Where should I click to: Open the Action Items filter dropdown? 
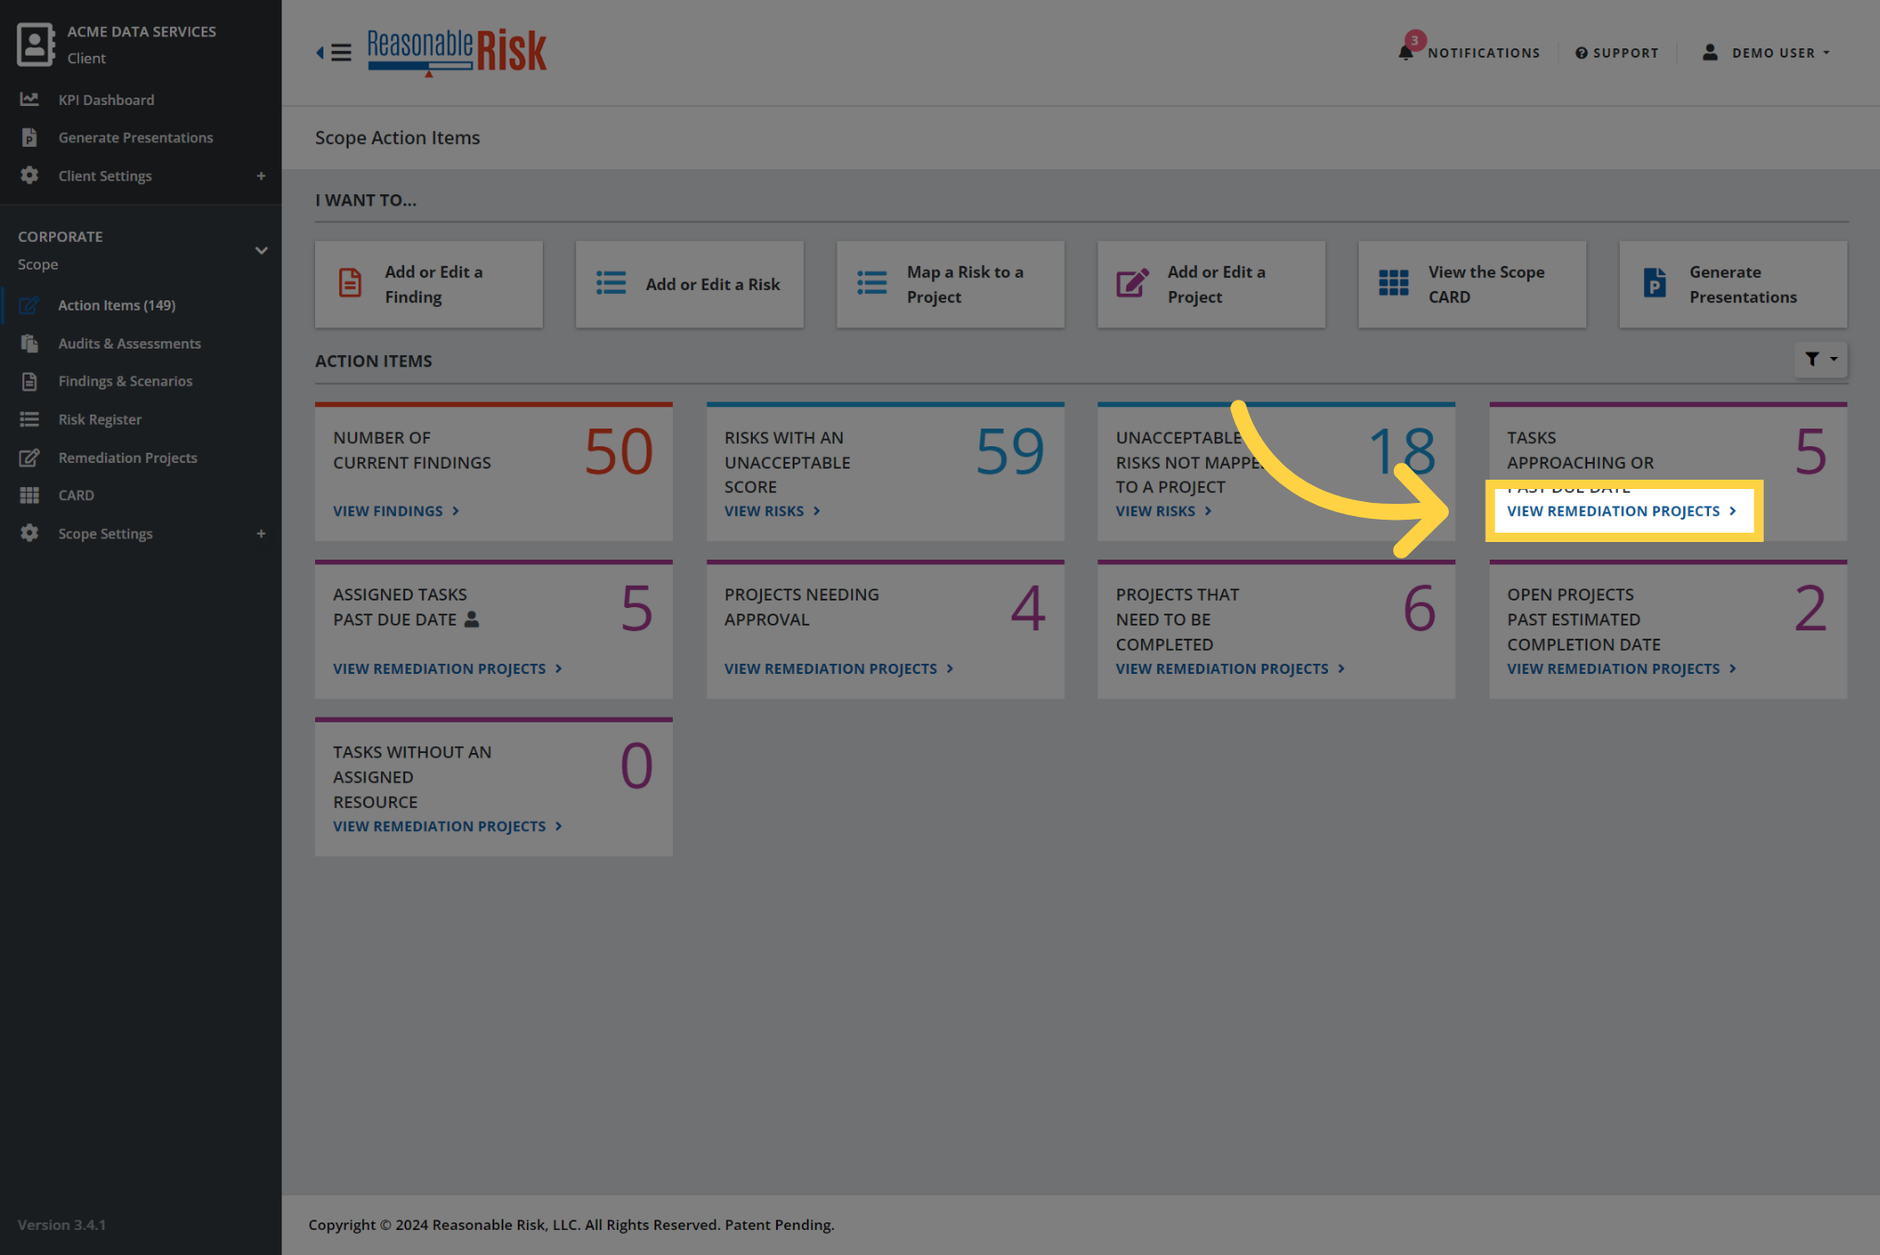tap(1821, 359)
